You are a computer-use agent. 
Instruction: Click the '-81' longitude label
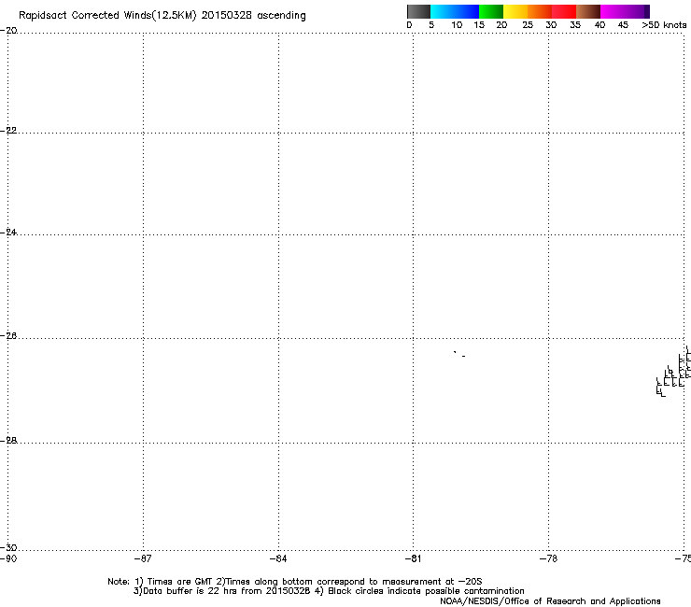[x=413, y=559]
